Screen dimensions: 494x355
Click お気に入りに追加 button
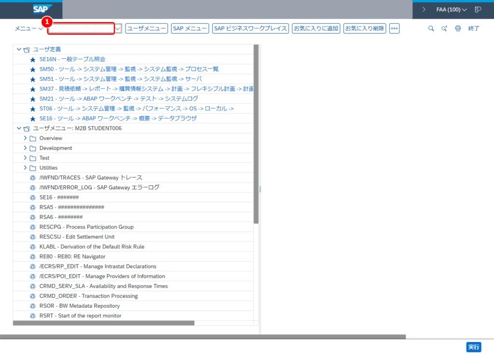(316, 28)
